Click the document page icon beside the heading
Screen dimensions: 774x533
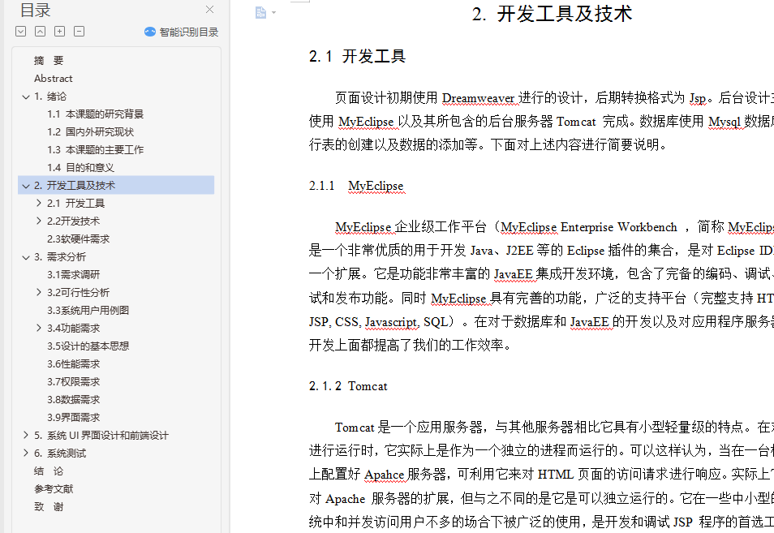point(260,12)
